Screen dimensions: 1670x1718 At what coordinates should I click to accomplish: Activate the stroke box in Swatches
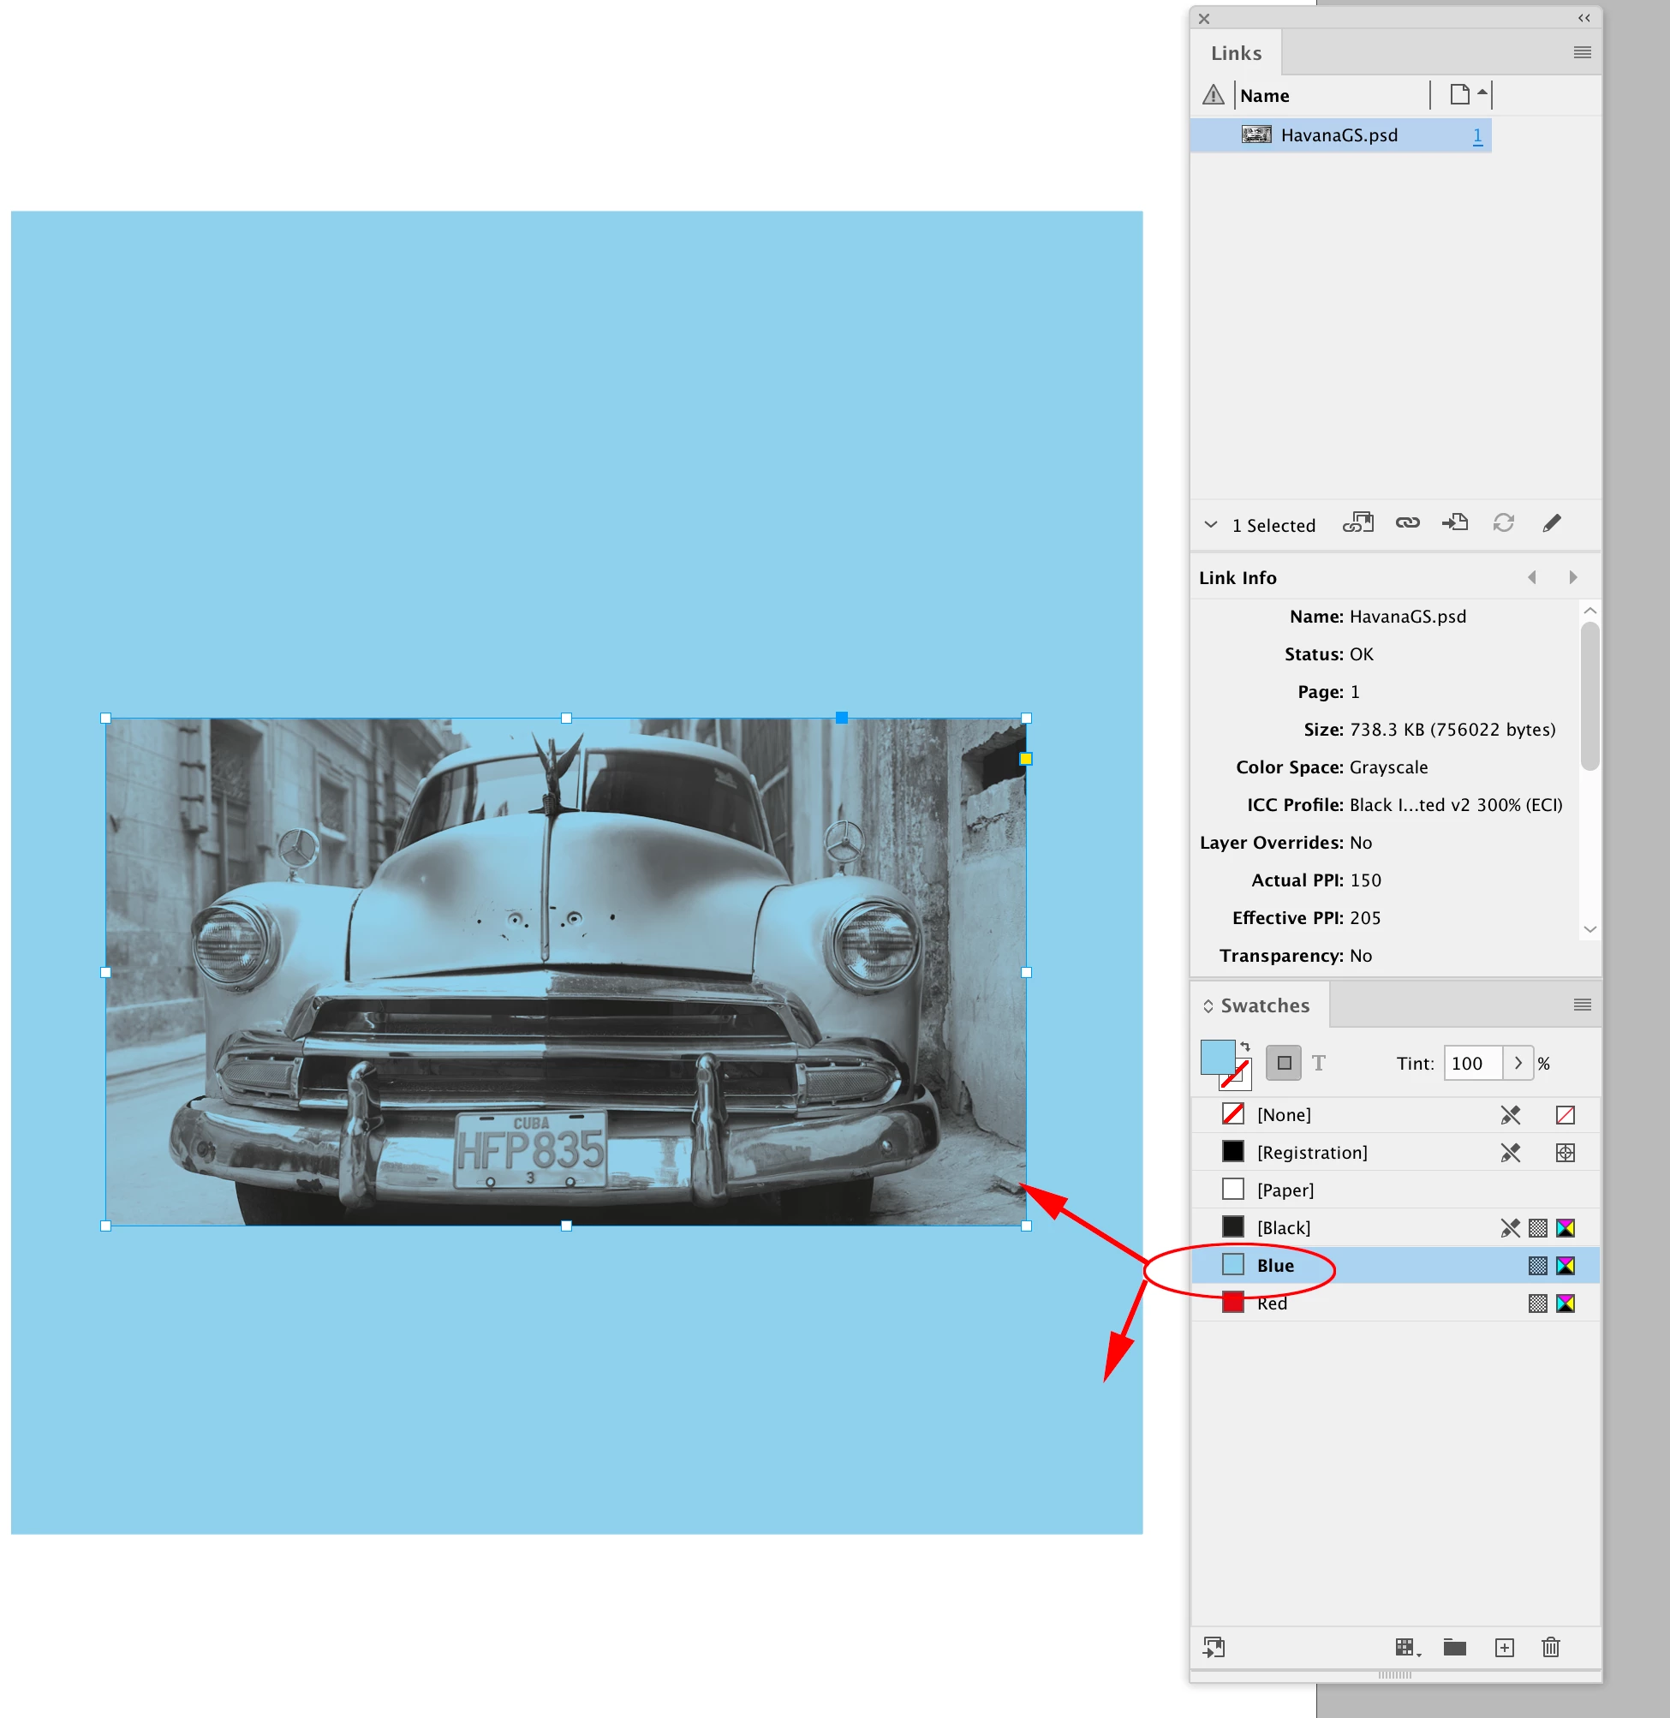point(1238,1077)
